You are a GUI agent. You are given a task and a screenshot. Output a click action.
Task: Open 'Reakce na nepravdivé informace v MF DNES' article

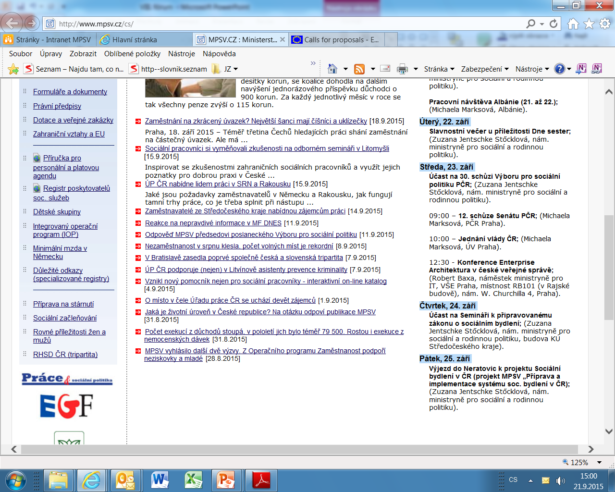(213, 223)
